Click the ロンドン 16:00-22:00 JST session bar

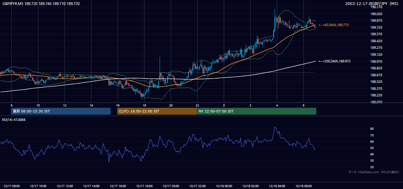coord(157,111)
